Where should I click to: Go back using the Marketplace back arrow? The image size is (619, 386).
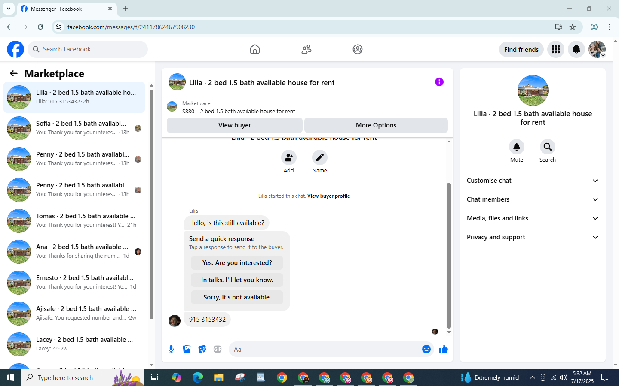click(14, 73)
